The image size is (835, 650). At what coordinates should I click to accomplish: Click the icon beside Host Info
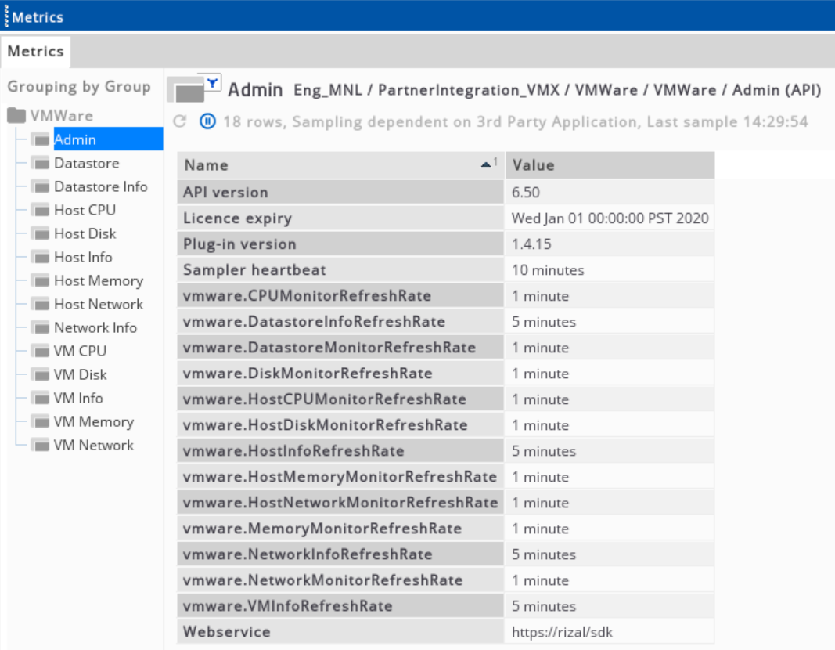[41, 257]
